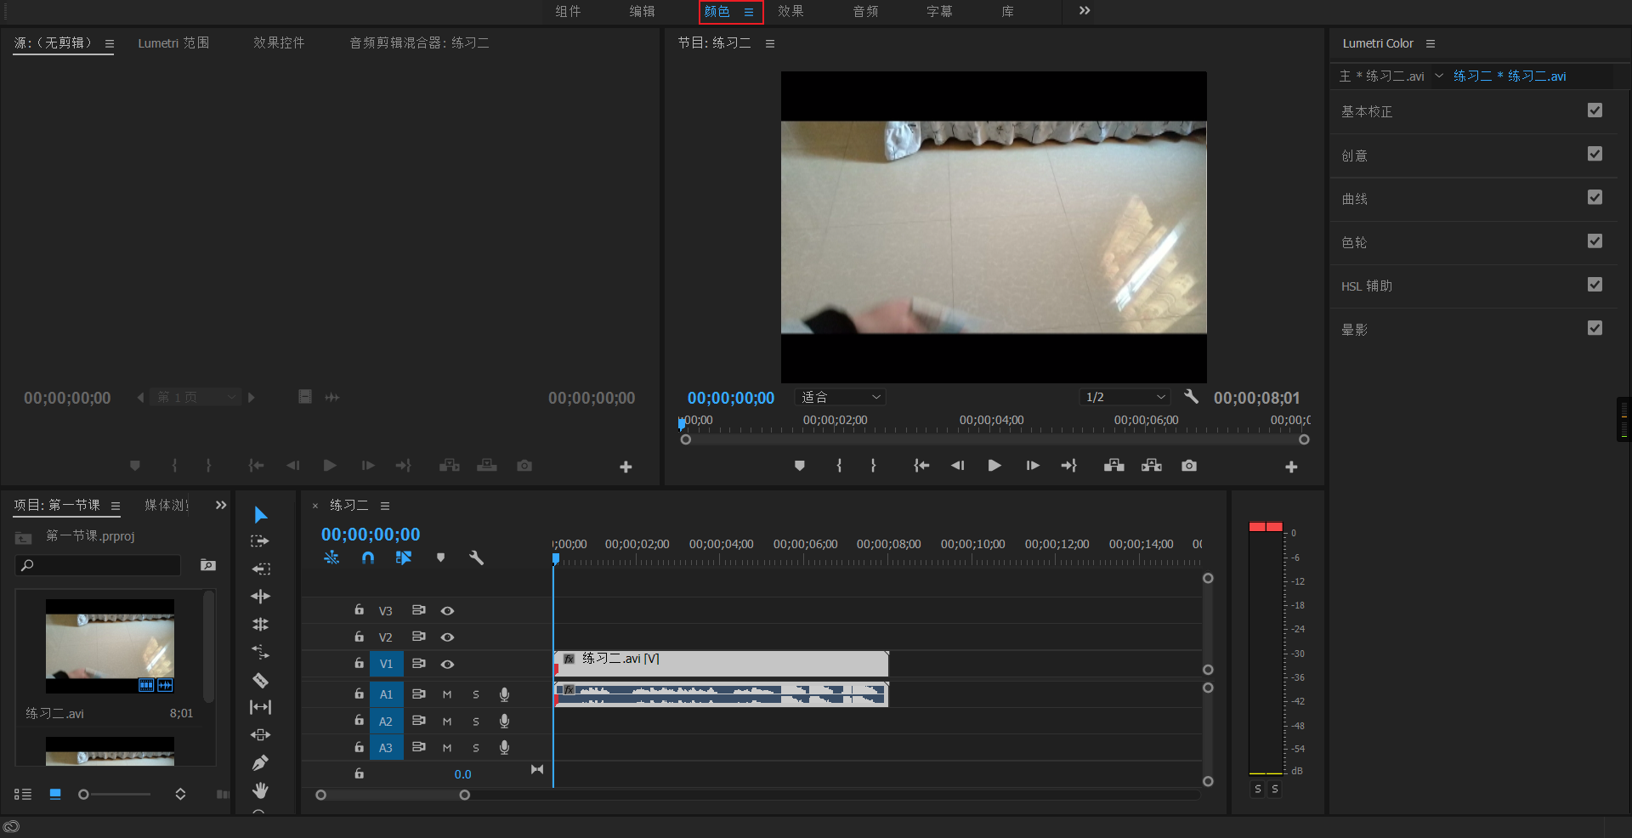The width and height of the screenshot is (1632, 838).
Task: Open timeline display settings wrench
Action: 476,558
